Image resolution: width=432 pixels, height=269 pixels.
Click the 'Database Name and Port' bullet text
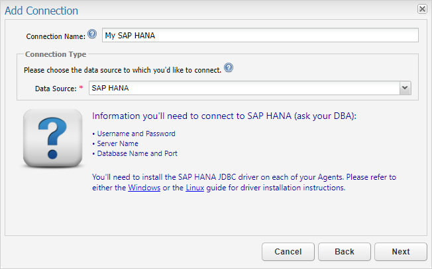[137, 153]
